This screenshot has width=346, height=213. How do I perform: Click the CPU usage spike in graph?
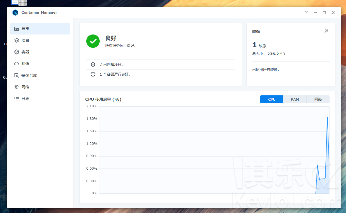click(x=327, y=118)
